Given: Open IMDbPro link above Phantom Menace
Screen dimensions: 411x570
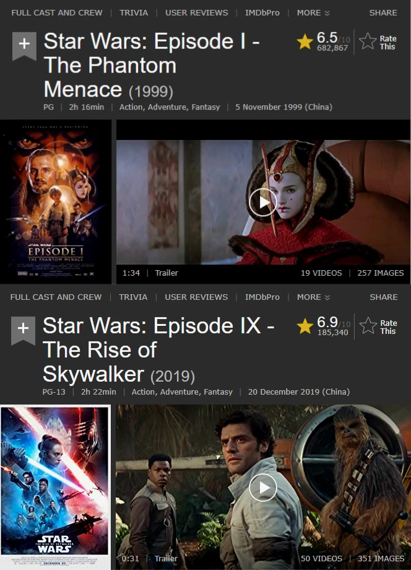Looking at the screenshot, I should coord(262,13).
